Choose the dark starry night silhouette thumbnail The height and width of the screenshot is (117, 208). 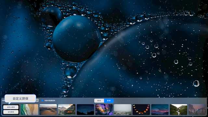85,110
